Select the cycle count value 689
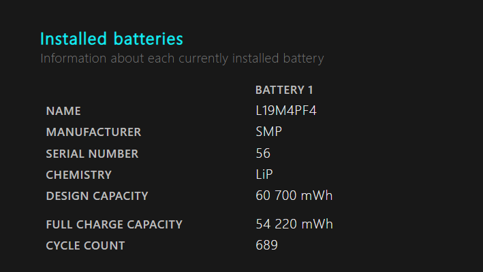Viewport: 483px width, 272px height. tap(266, 245)
